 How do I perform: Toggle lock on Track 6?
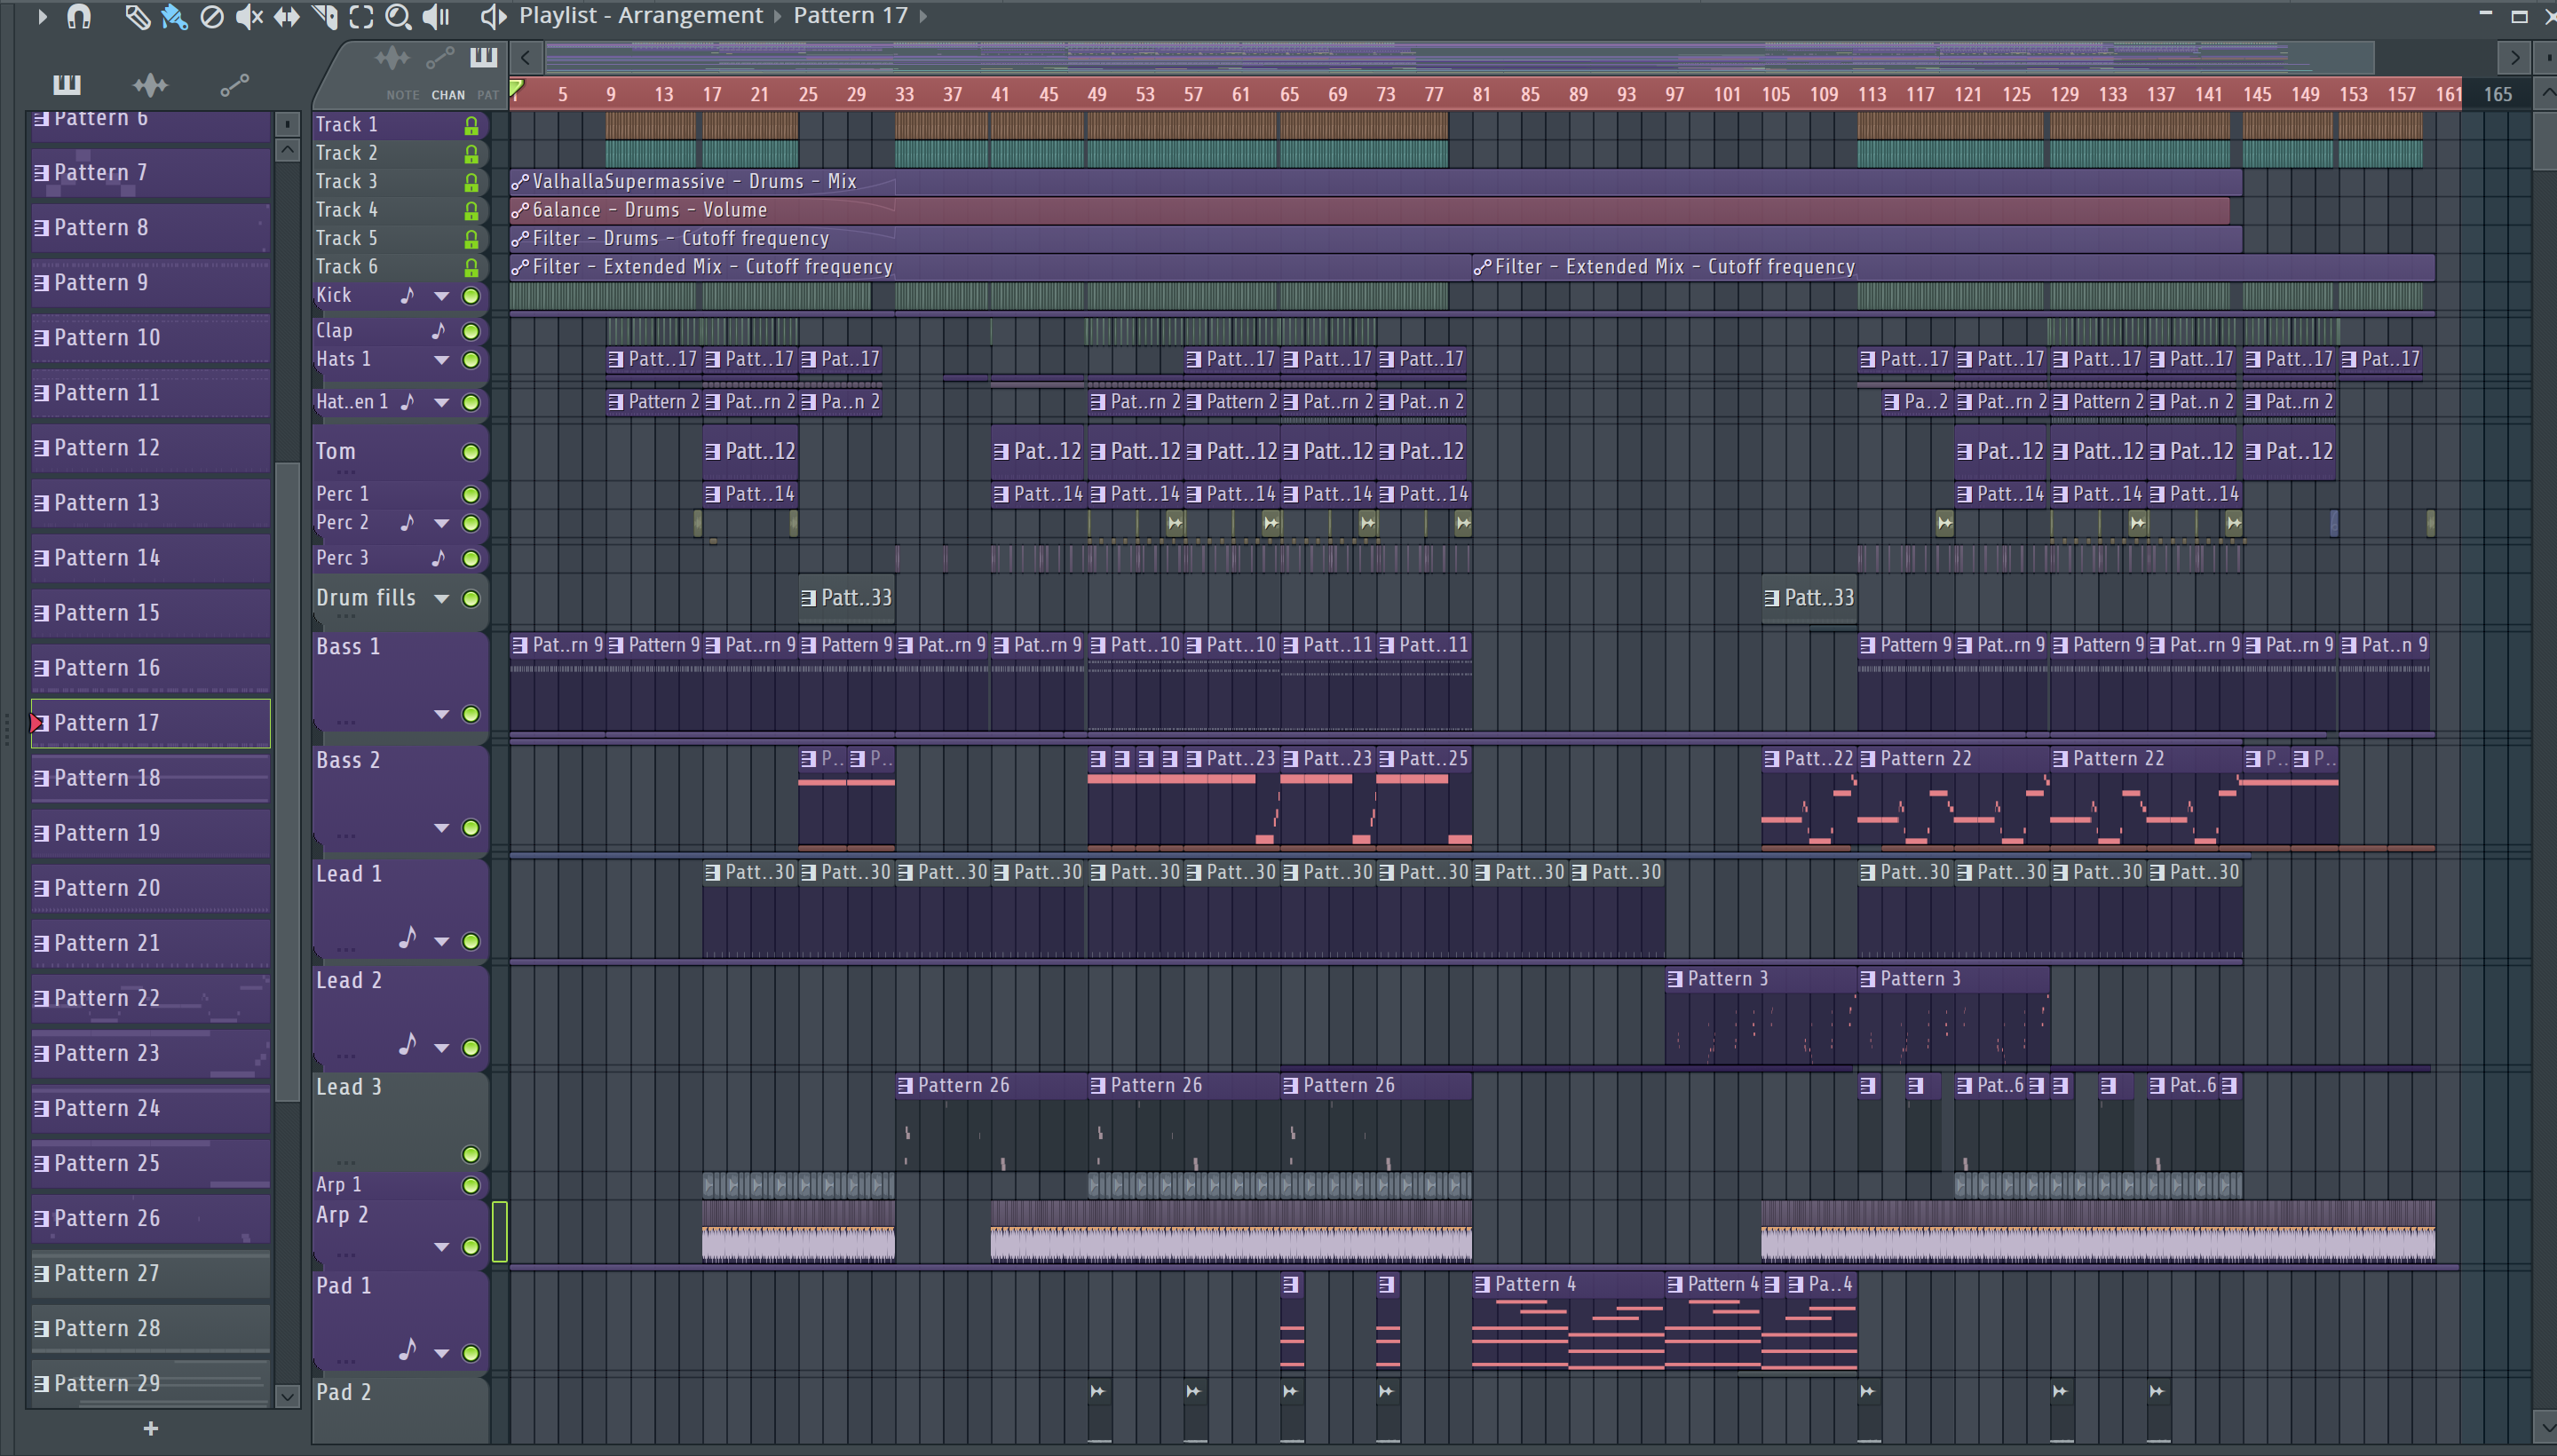[471, 267]
